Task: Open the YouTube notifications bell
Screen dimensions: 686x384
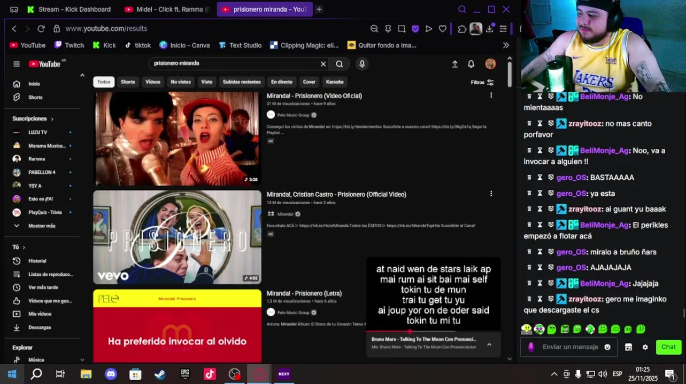Action: pos(471,64)
